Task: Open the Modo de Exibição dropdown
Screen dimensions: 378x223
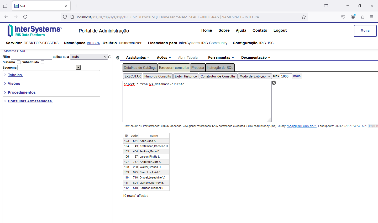Action: pyautogui.click(x=255, y=76)
